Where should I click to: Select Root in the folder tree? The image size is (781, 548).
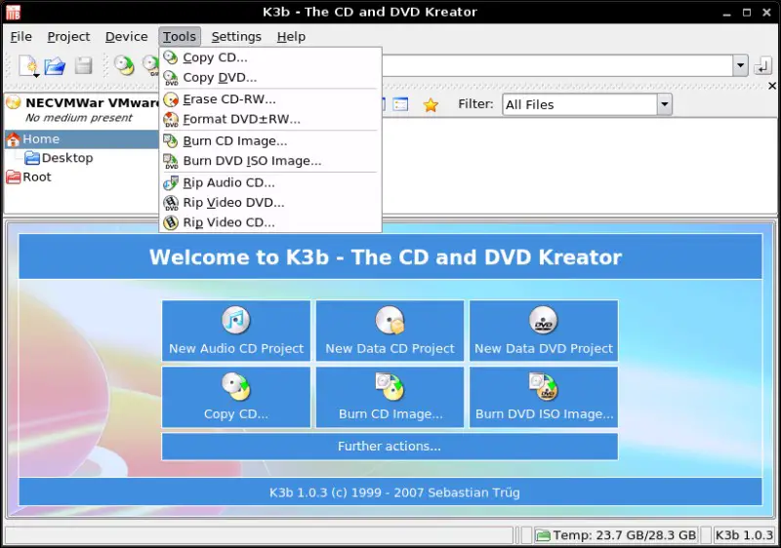click(37, 177)
